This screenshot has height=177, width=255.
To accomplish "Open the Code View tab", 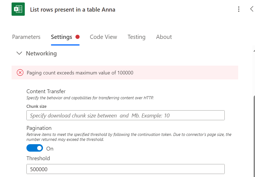I will tap(103, 37).
